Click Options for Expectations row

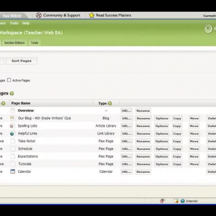tap(162, 156)
